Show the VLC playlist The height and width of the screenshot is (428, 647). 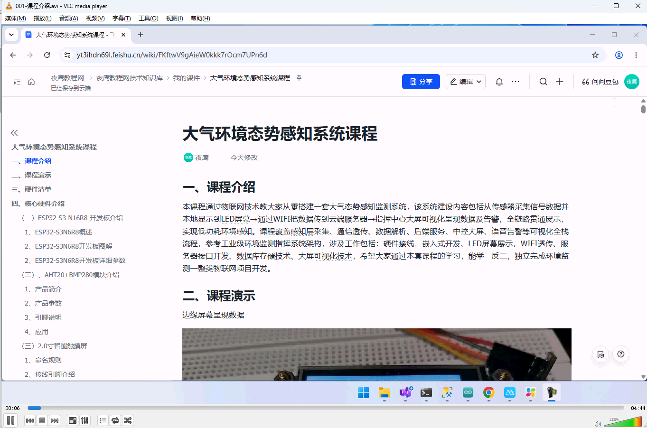(103, 420)
